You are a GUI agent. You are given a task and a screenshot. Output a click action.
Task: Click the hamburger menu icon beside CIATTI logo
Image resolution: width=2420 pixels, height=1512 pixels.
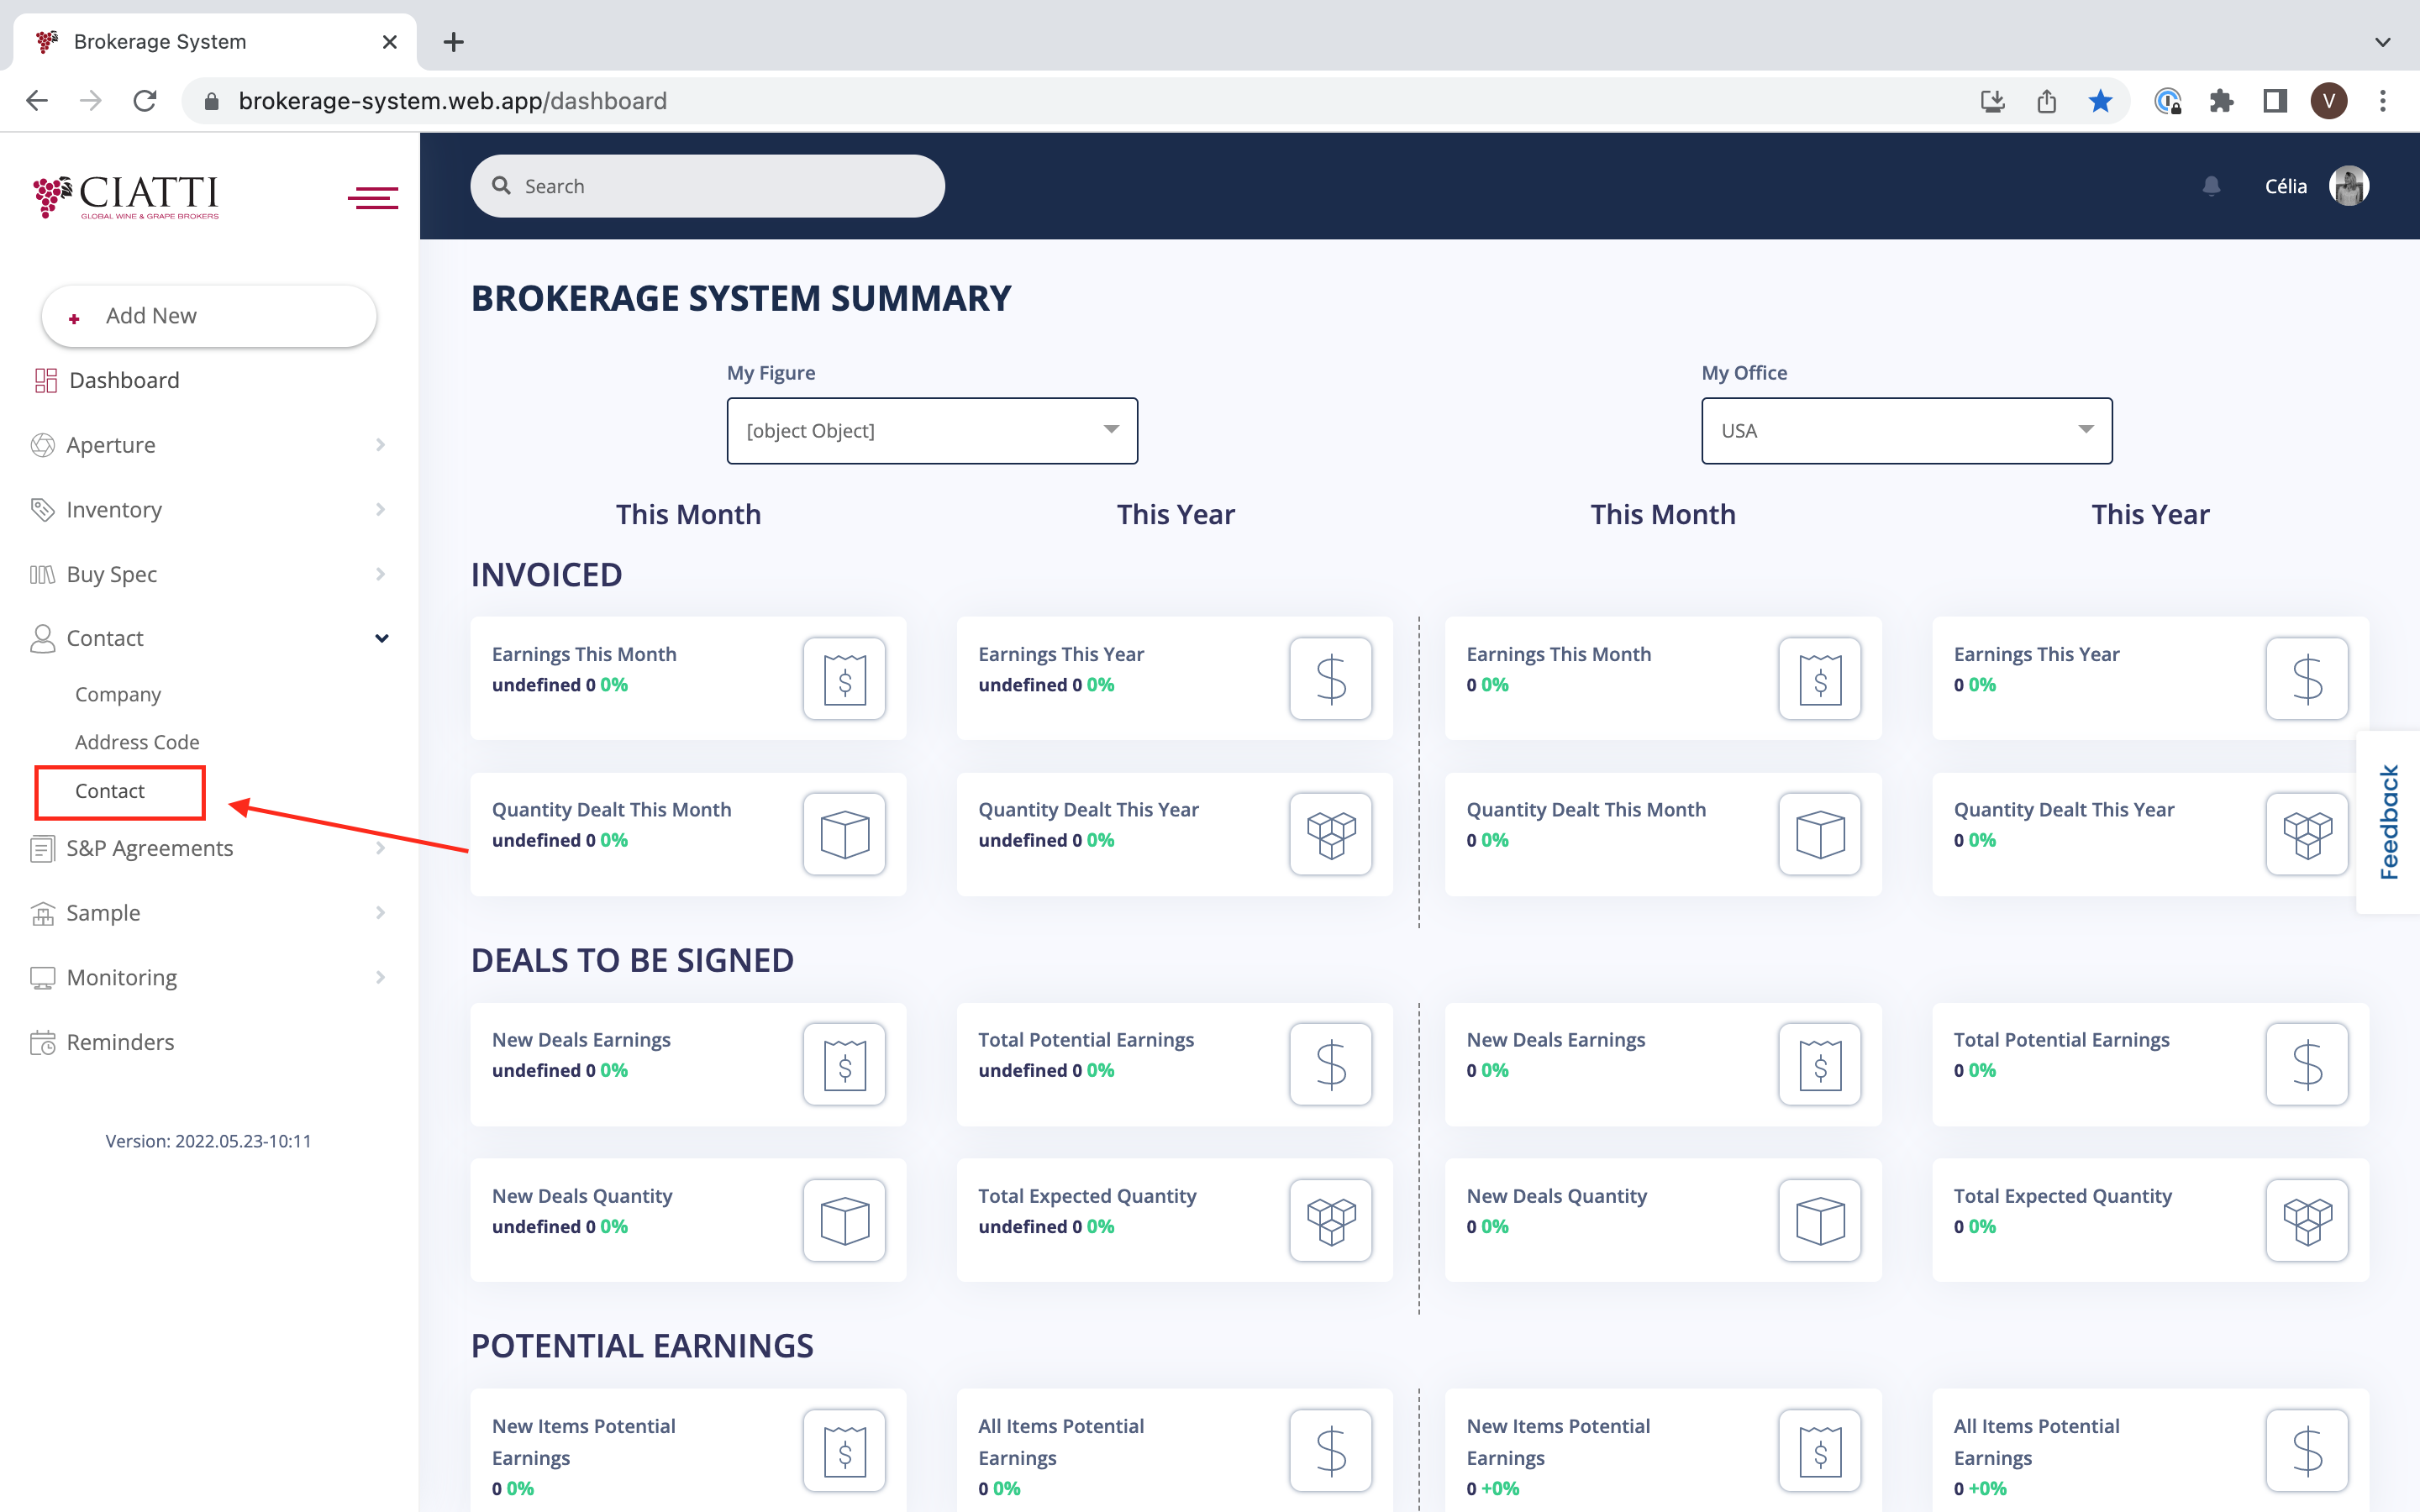coord(372,197)
